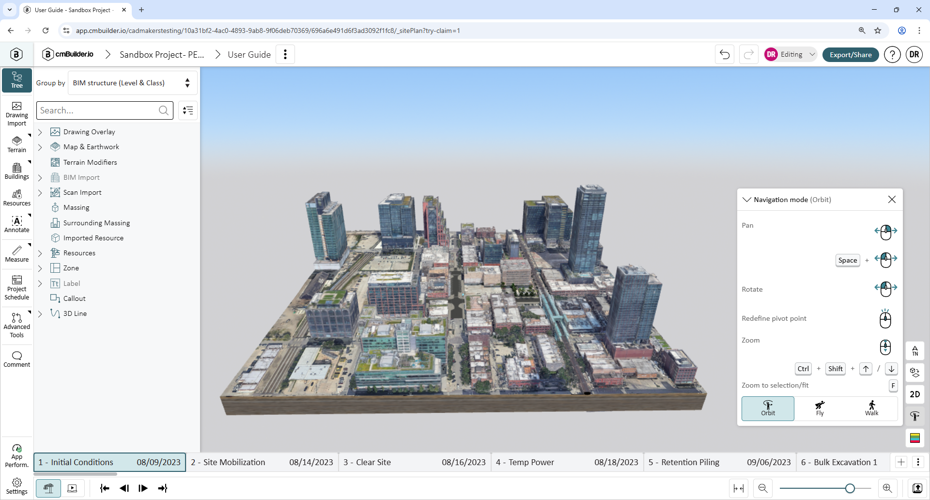Open App Performance panel
The width and height of the screenshot is (930, 500).
point(17,456)
